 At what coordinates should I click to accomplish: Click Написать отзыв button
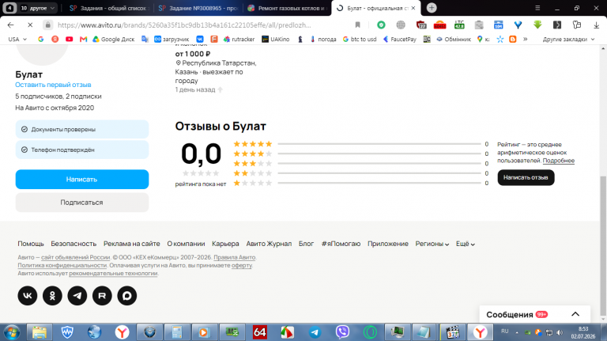[526, 177]
